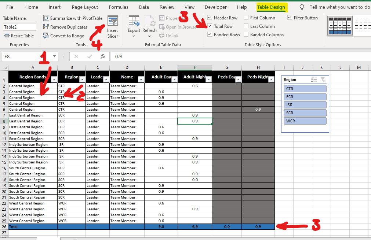Click Tell me lightbulb icon

[x=302, y=7]
